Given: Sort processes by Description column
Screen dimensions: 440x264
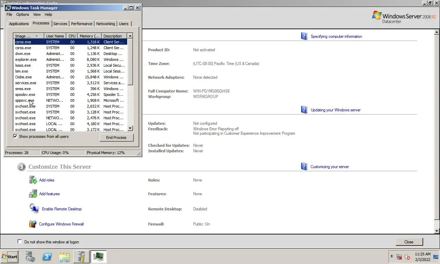Looking at the screenshot, I should 114,36.
